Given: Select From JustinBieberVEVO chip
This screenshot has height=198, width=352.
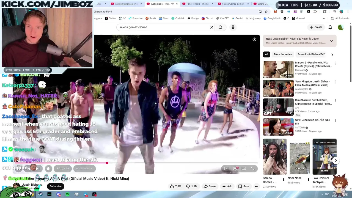Looking at the screenshot, I should pyautogui.click(x=311, y=54).
